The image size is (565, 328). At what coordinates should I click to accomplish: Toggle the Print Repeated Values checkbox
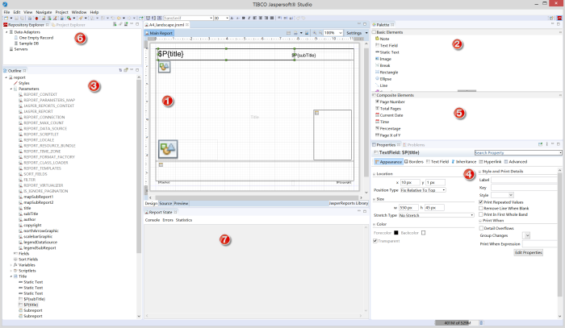479,201
